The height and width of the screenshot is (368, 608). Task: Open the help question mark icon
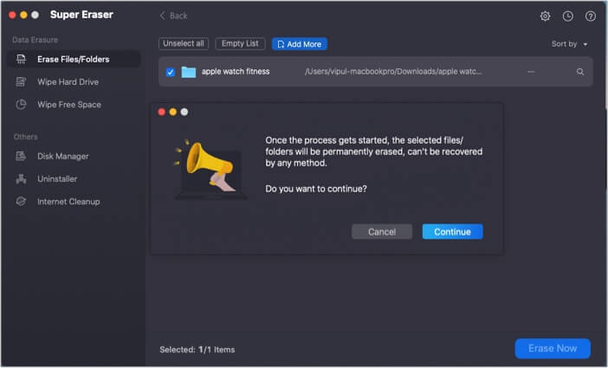pyautogui.click(x=590, y=16)
